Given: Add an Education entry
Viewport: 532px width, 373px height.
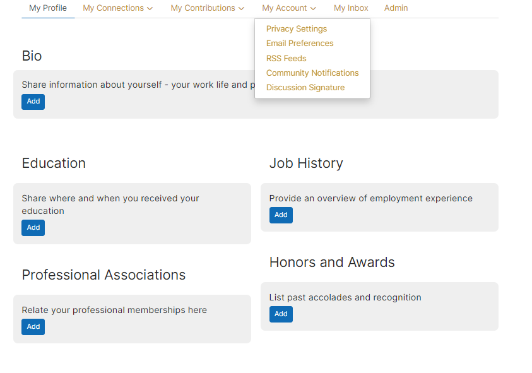Looking at the screenshot, I should point(33,228).
